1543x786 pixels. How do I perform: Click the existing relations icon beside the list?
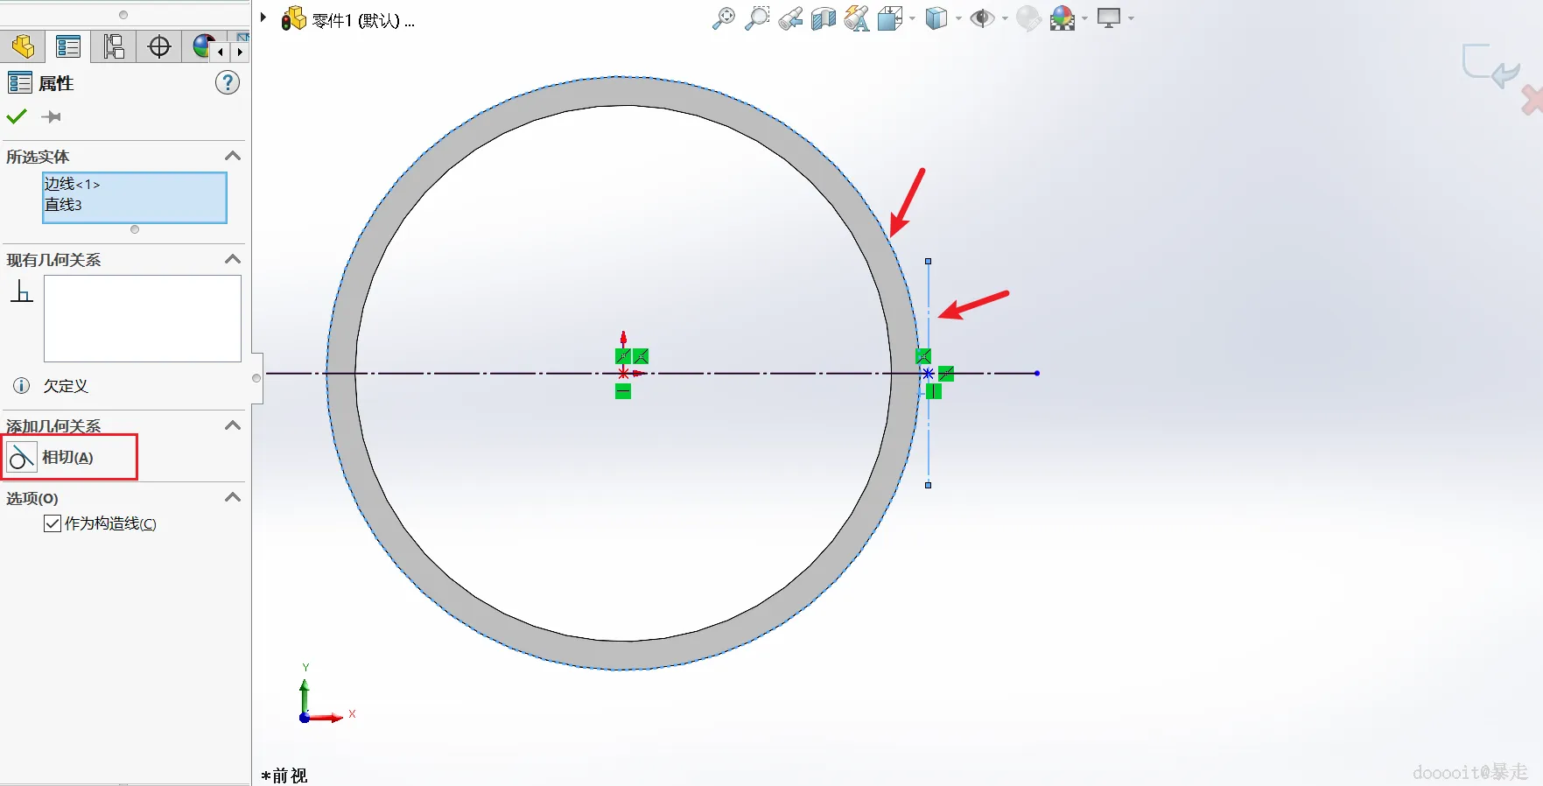(x=22, y=291)
